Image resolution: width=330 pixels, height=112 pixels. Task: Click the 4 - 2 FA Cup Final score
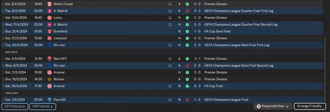(197, 86)
